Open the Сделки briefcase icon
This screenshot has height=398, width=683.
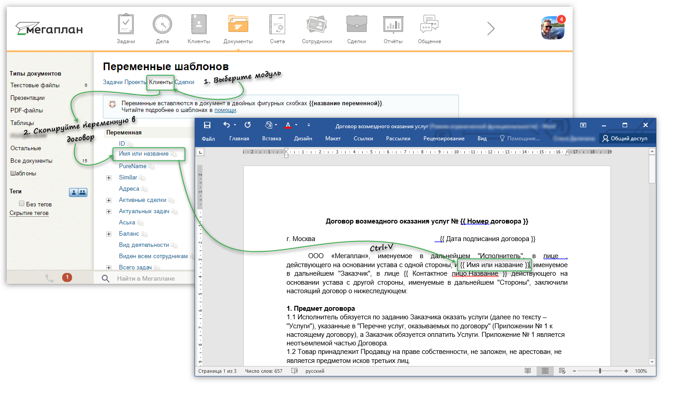(x=356, y=24)
